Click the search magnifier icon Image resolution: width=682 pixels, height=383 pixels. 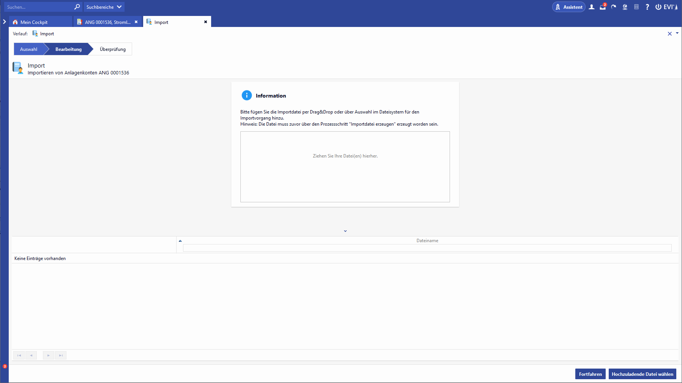[x=77, y=7]
